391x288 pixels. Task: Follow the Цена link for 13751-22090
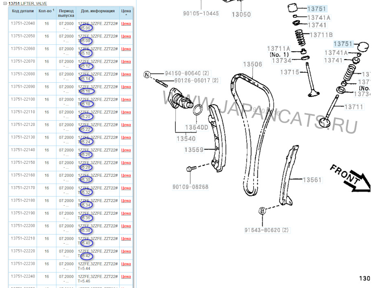[126, 87]
